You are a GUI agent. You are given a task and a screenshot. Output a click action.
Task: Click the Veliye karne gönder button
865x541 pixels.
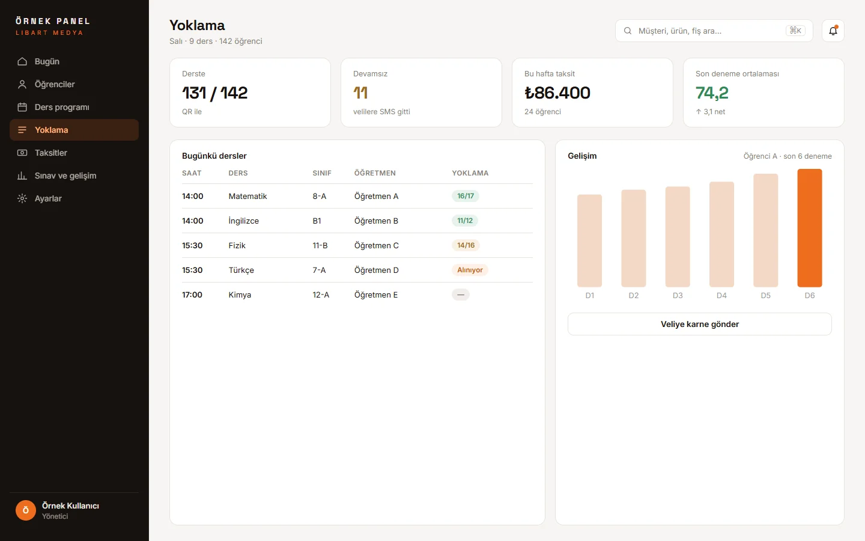(x=700, y=324)
